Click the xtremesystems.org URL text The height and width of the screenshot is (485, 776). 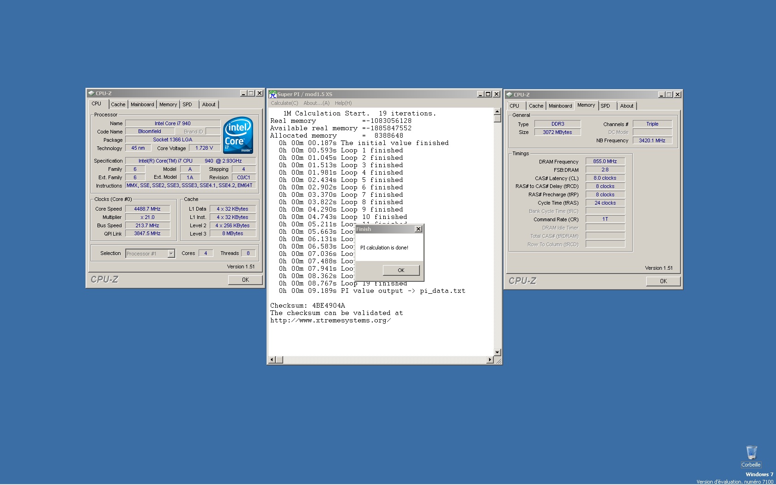point(331,321)
